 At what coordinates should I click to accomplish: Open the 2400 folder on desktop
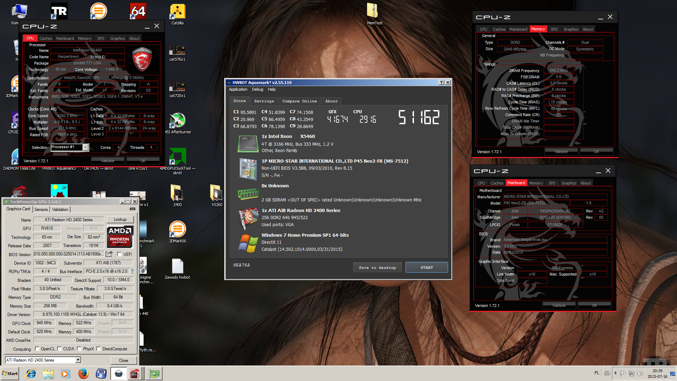[177, 195]
